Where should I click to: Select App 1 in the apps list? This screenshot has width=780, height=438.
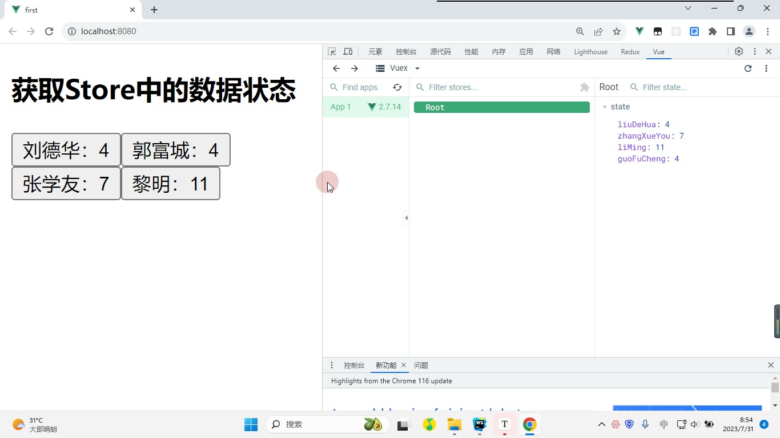pos(365,107)
